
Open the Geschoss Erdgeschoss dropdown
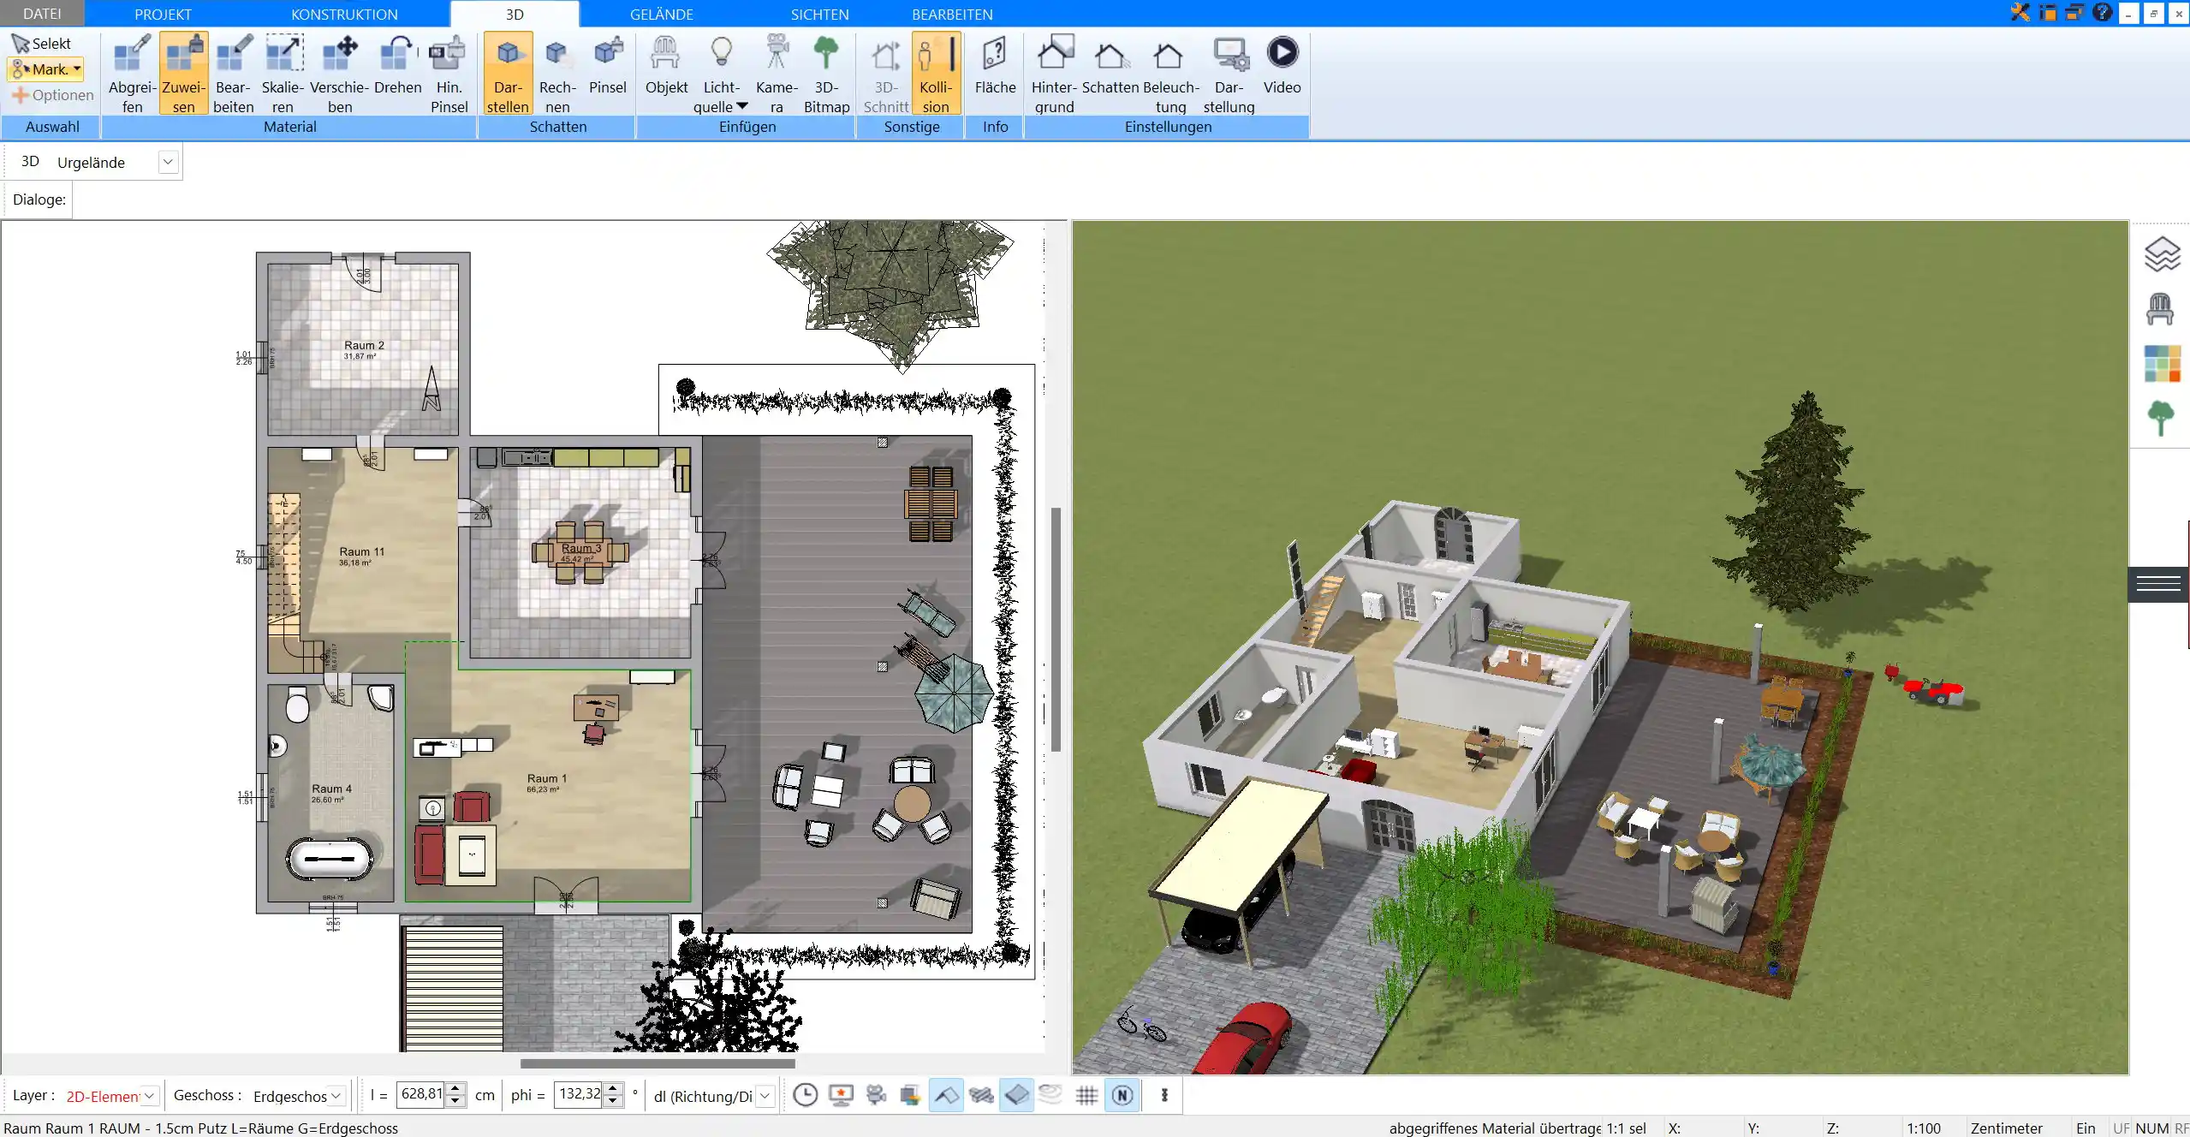click(x=336, y=1096)
